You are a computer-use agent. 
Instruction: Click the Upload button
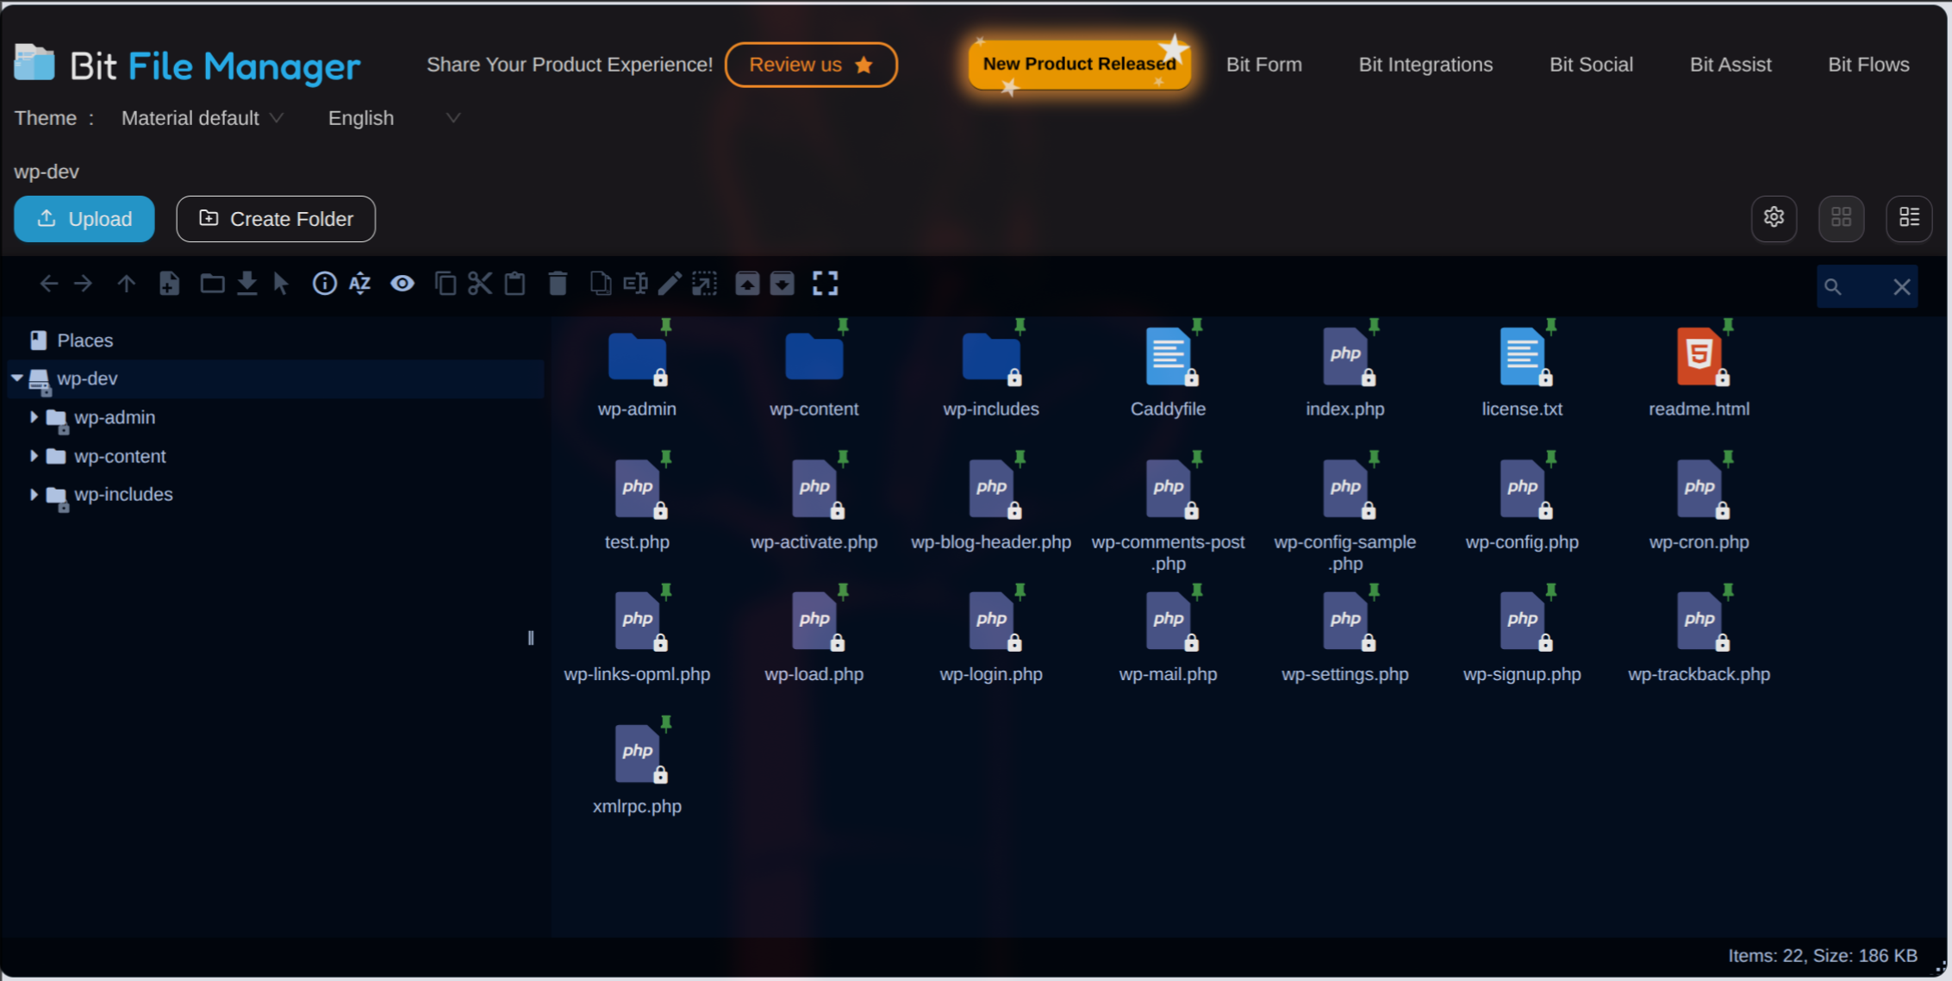pyautogui.click(x=84, y=219)
